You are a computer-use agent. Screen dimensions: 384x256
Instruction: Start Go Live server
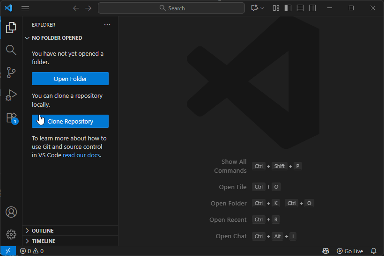(x=350, y=251)
